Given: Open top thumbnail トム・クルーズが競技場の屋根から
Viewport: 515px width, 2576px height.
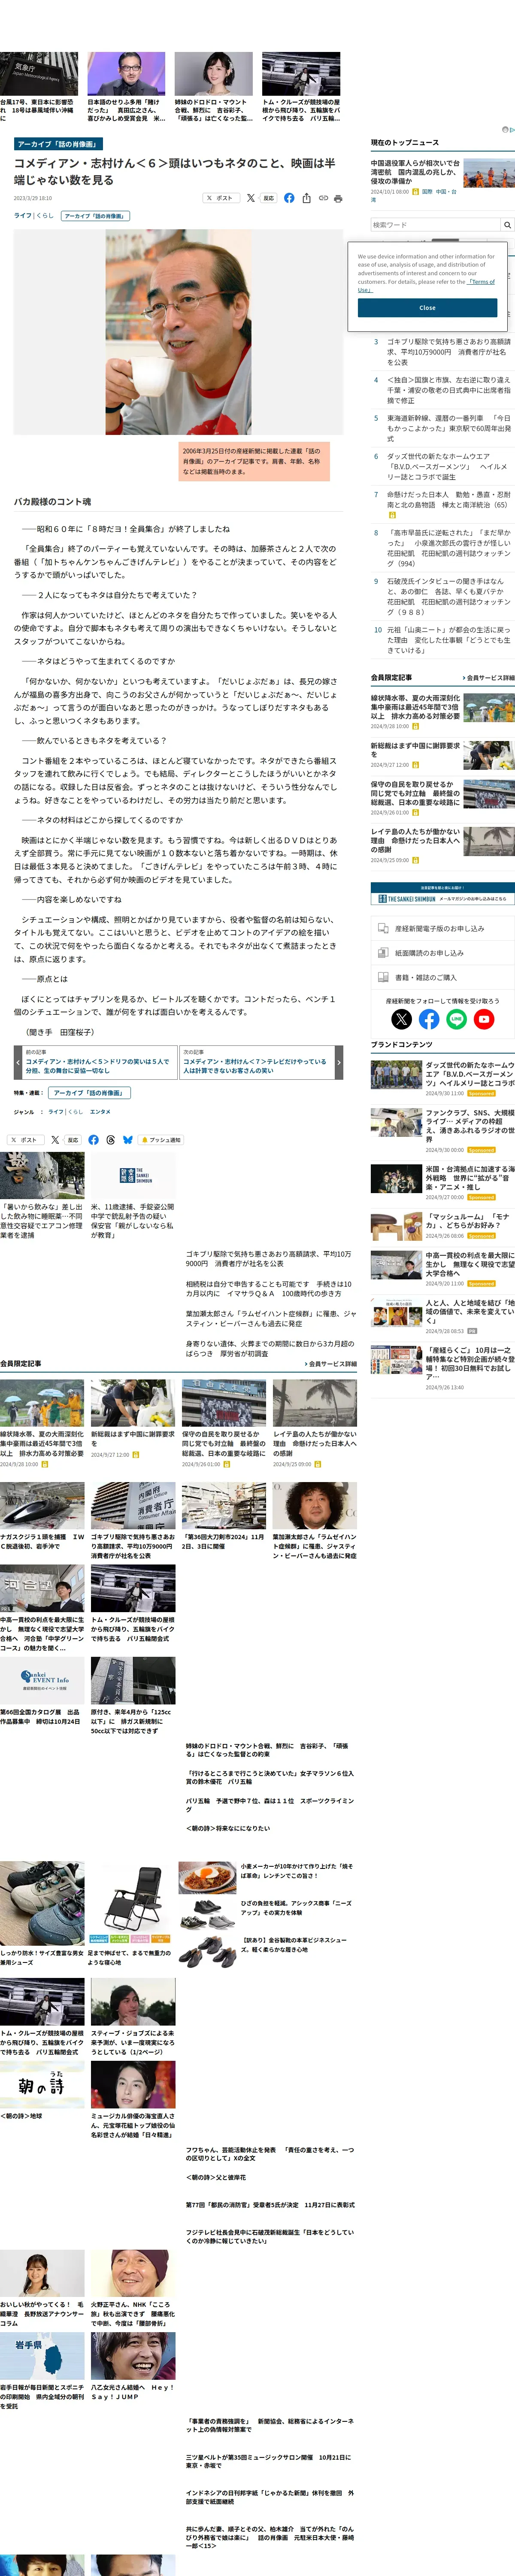Looking at the screenshot, I should (301, 74).
